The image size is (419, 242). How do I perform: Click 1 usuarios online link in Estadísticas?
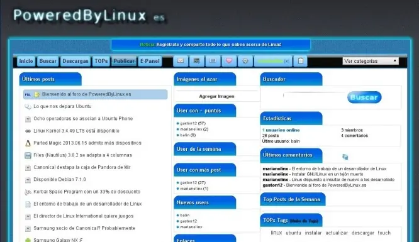click(281, 130)
